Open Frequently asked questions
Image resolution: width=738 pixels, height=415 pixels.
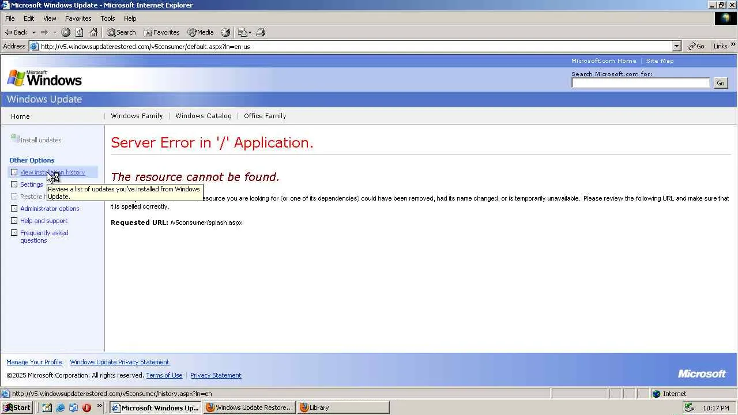click(x=44, y=236)
